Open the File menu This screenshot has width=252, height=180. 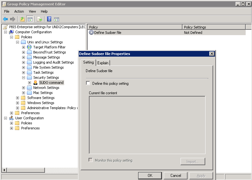click(7, 11)
